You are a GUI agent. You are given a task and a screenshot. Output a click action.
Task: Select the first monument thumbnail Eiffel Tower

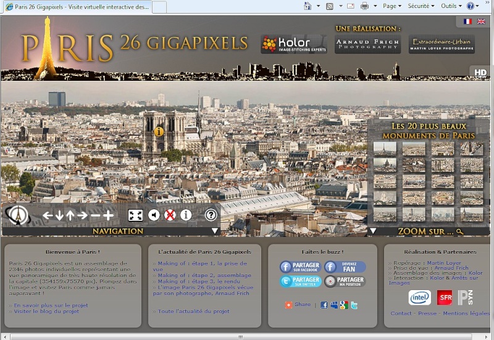coord(385,149)
